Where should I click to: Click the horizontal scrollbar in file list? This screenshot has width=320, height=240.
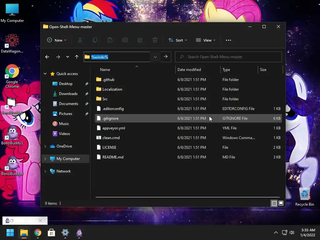[187, 197]
